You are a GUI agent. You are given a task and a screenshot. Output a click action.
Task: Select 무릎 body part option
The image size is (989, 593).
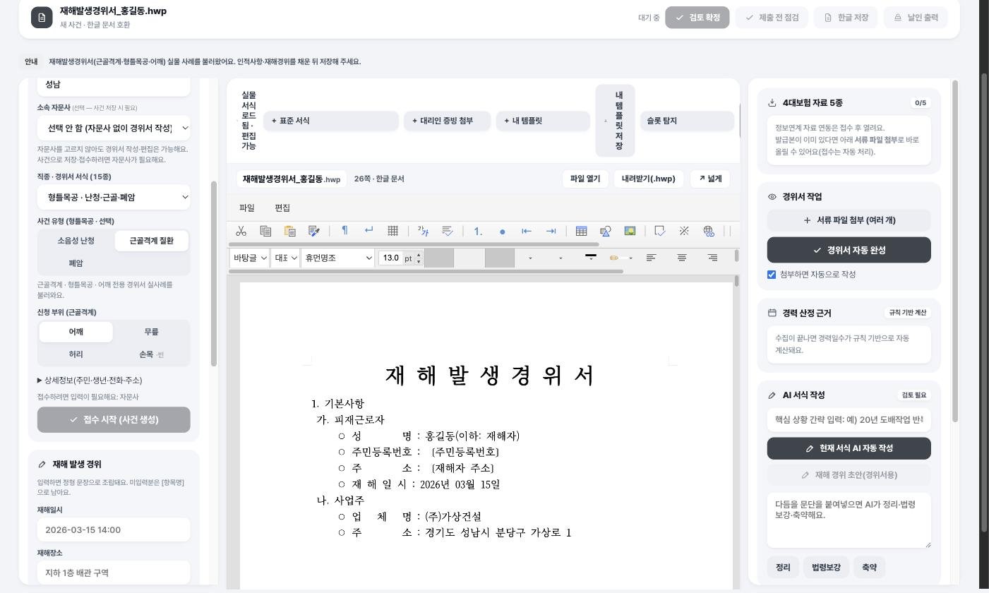152,332
